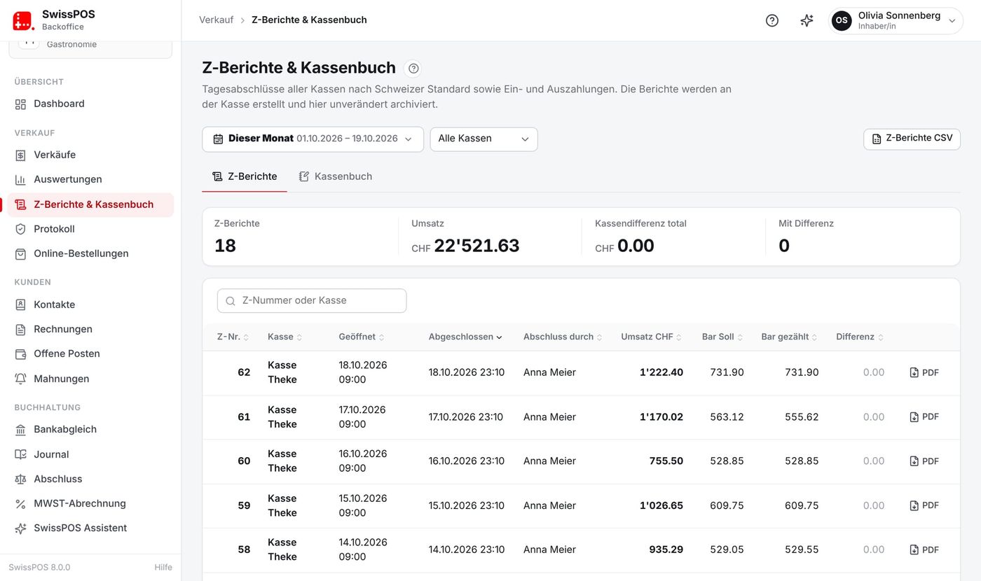Click the OS user avatar
The width and height of the screenshot is (981, 581).
842,20
